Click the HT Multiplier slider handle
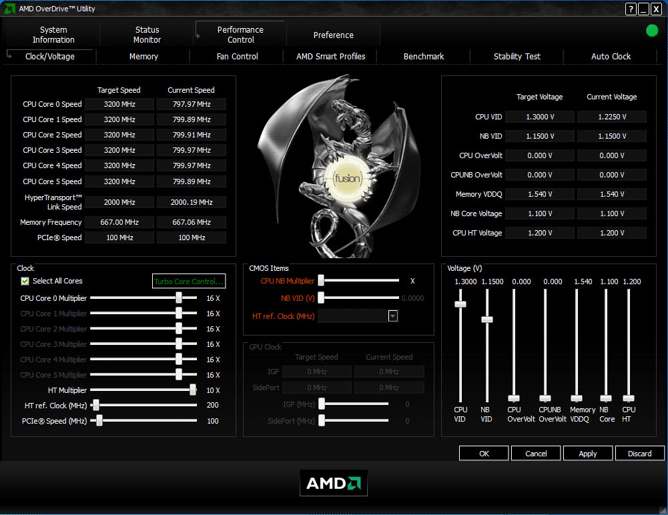Screen dimensions: 668x515 click(x=193, y=390)
